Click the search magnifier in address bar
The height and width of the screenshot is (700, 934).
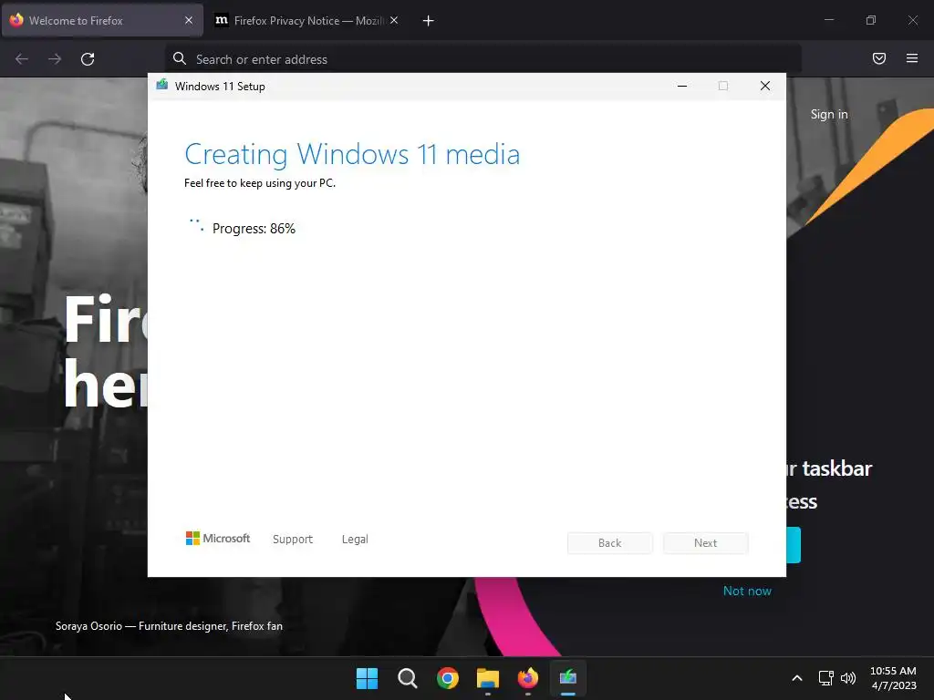[180, 58]
